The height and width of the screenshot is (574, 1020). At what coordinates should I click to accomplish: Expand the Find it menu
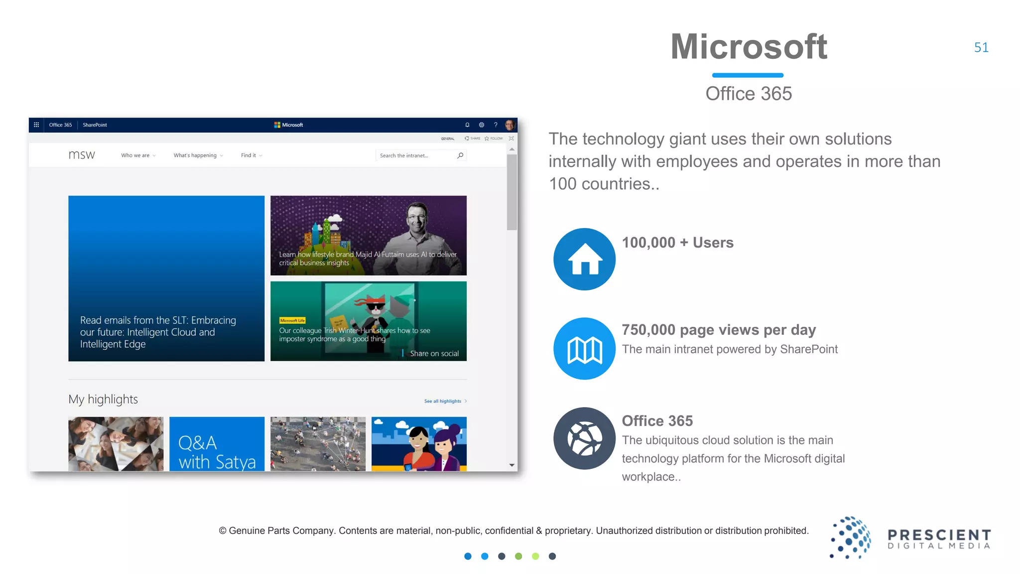[x=252, y=155]
